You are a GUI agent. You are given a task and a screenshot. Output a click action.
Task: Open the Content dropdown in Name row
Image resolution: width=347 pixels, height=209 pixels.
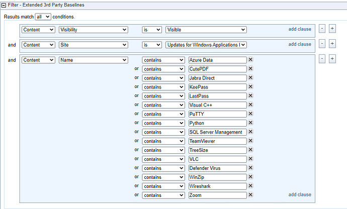pyautogui.click(x=38, y=60)
